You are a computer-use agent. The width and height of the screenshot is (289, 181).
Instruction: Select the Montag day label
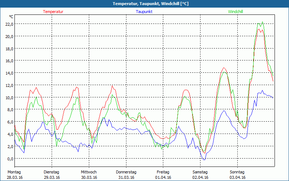point(14,172)
